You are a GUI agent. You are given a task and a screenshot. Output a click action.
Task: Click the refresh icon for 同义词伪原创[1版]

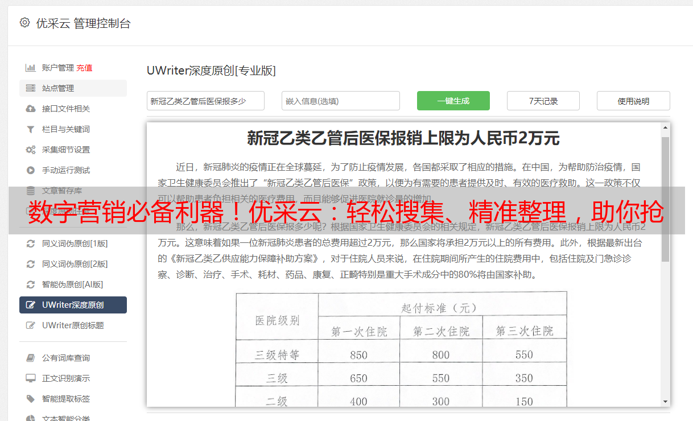pos(31,243)
